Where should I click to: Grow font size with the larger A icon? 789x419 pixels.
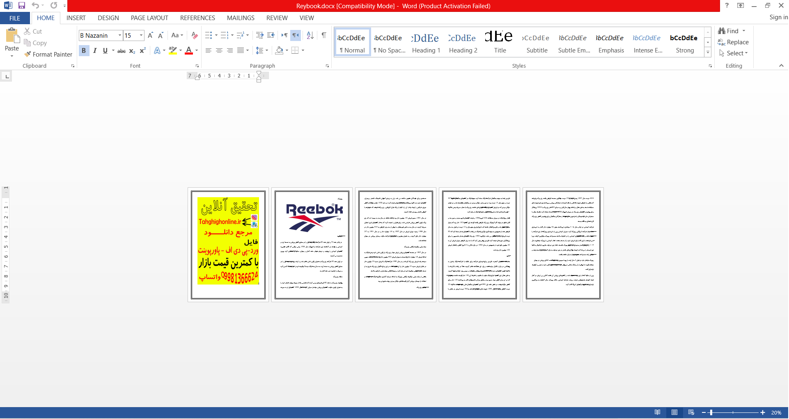point(150,35)
